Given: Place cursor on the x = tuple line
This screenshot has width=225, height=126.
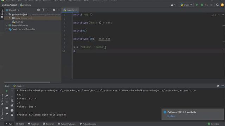Looking at the screenshot, I should coord(90,47).
